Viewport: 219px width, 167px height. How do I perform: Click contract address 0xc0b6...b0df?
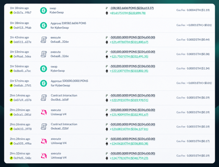(x=60, y=100)
